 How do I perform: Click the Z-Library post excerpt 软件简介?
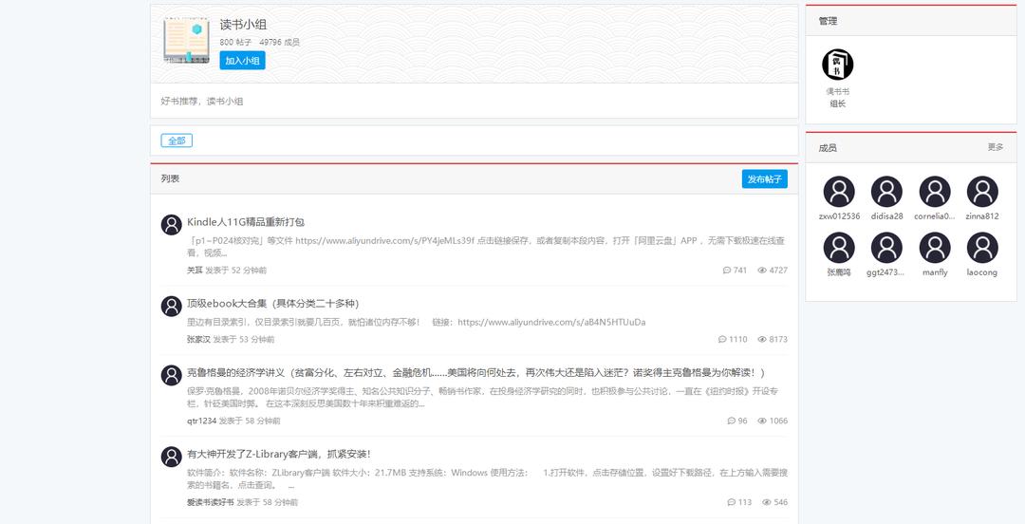click(487, 478)
